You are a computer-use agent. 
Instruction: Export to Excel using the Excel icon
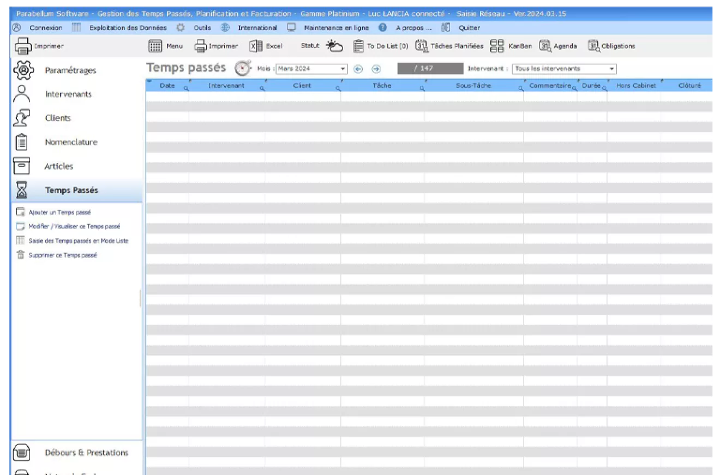(x=256, y=46)
